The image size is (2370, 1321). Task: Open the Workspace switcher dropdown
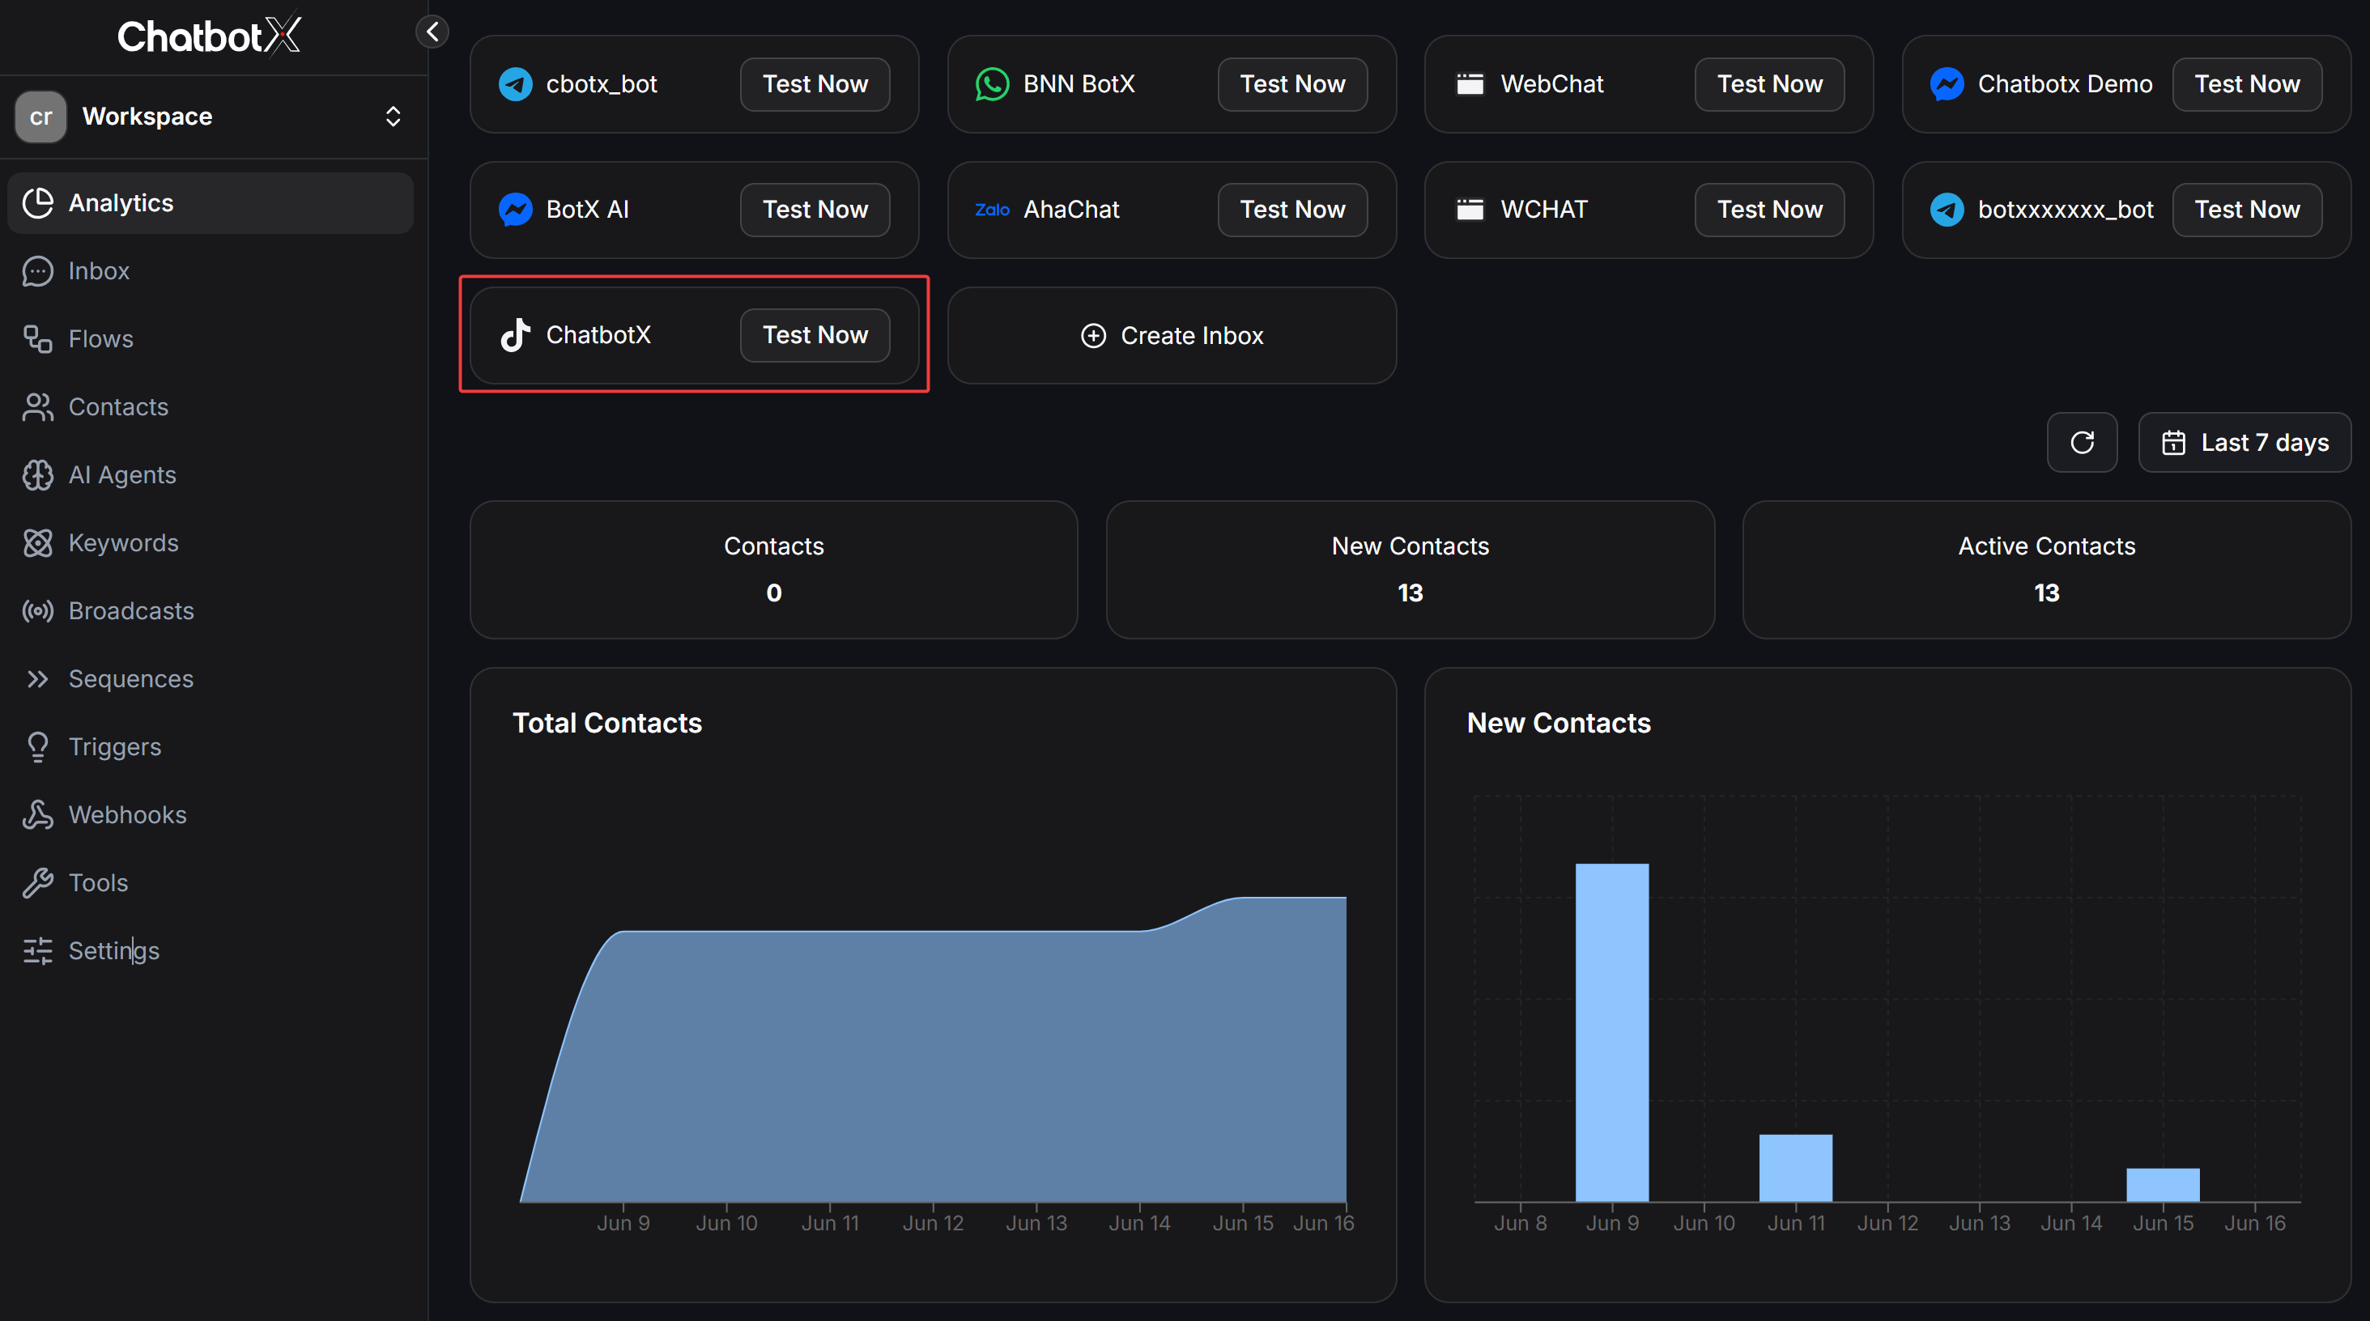(x=212, y=117)
